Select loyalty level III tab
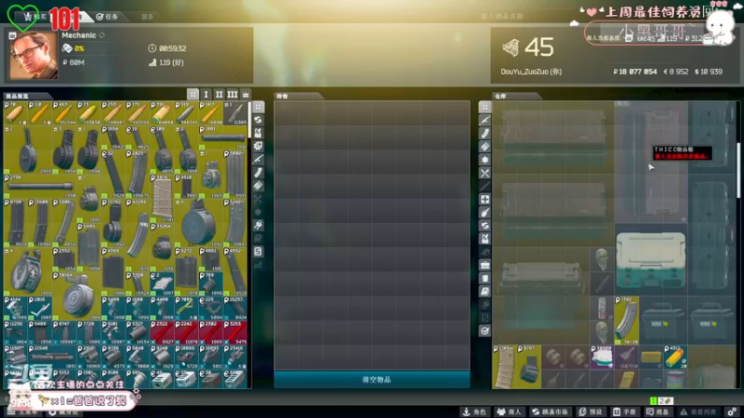Screen dimensions: 744x418 (232, 95)
